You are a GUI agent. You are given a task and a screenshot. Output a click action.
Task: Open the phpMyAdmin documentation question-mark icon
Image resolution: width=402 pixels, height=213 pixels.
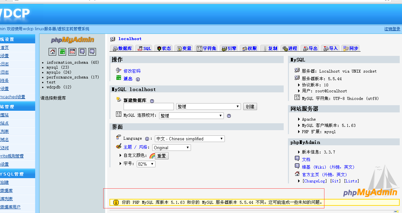point(82,52)
